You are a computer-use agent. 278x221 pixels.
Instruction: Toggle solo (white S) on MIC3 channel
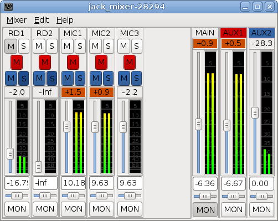coord(136,46)
